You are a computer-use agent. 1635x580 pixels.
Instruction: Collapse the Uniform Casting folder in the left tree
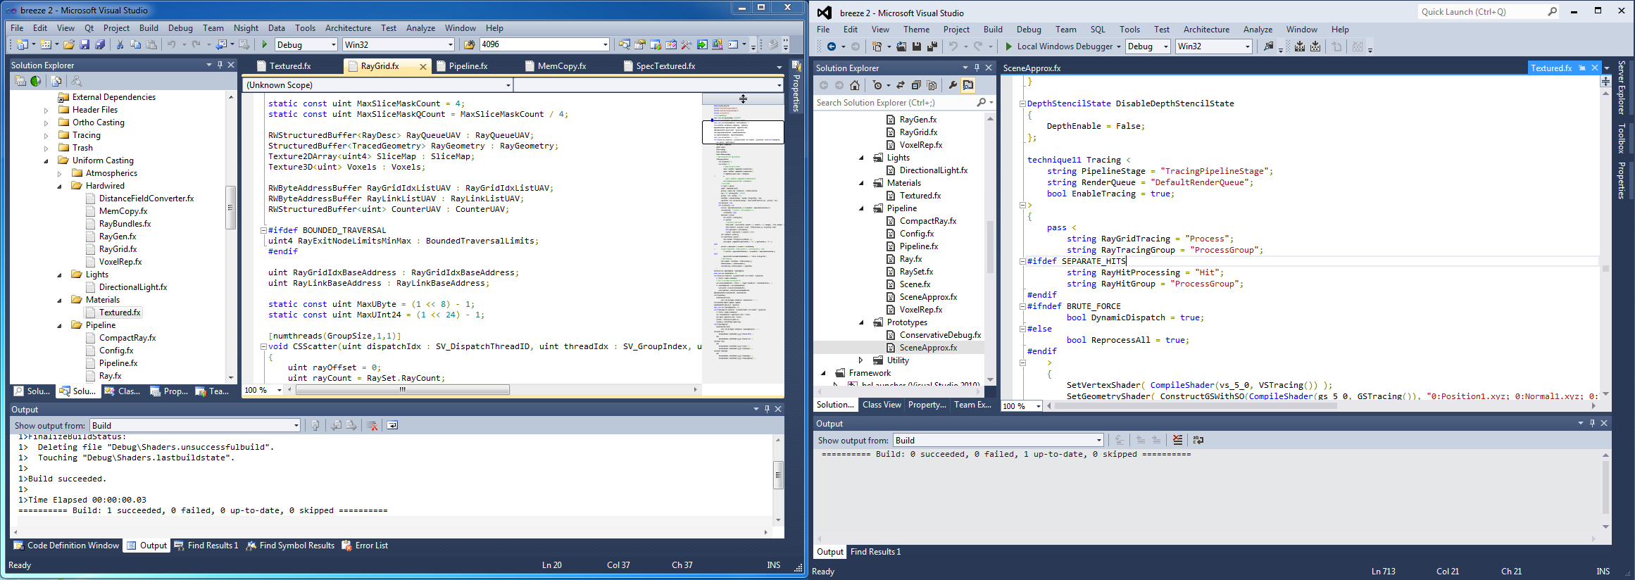(x=46, y=160)
